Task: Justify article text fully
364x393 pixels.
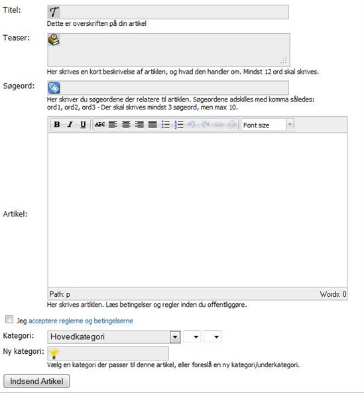Action: click(x=152, y=124)
